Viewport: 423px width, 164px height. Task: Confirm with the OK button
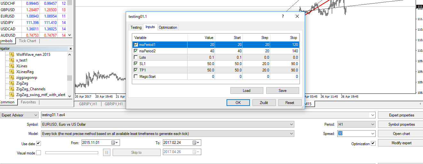point(238,103)
